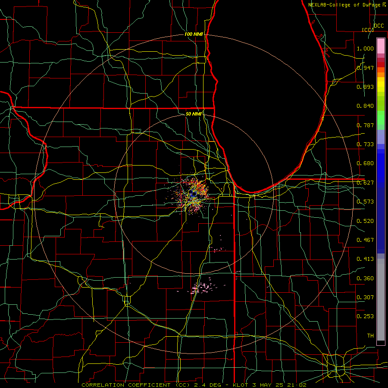Pick the bright green color bar segment

[x=381, y=118]
